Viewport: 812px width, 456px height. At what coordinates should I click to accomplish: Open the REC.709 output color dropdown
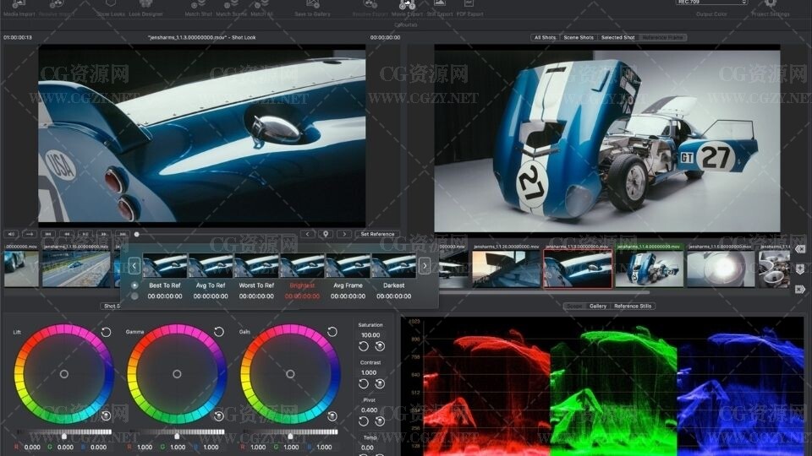[711, 3]
